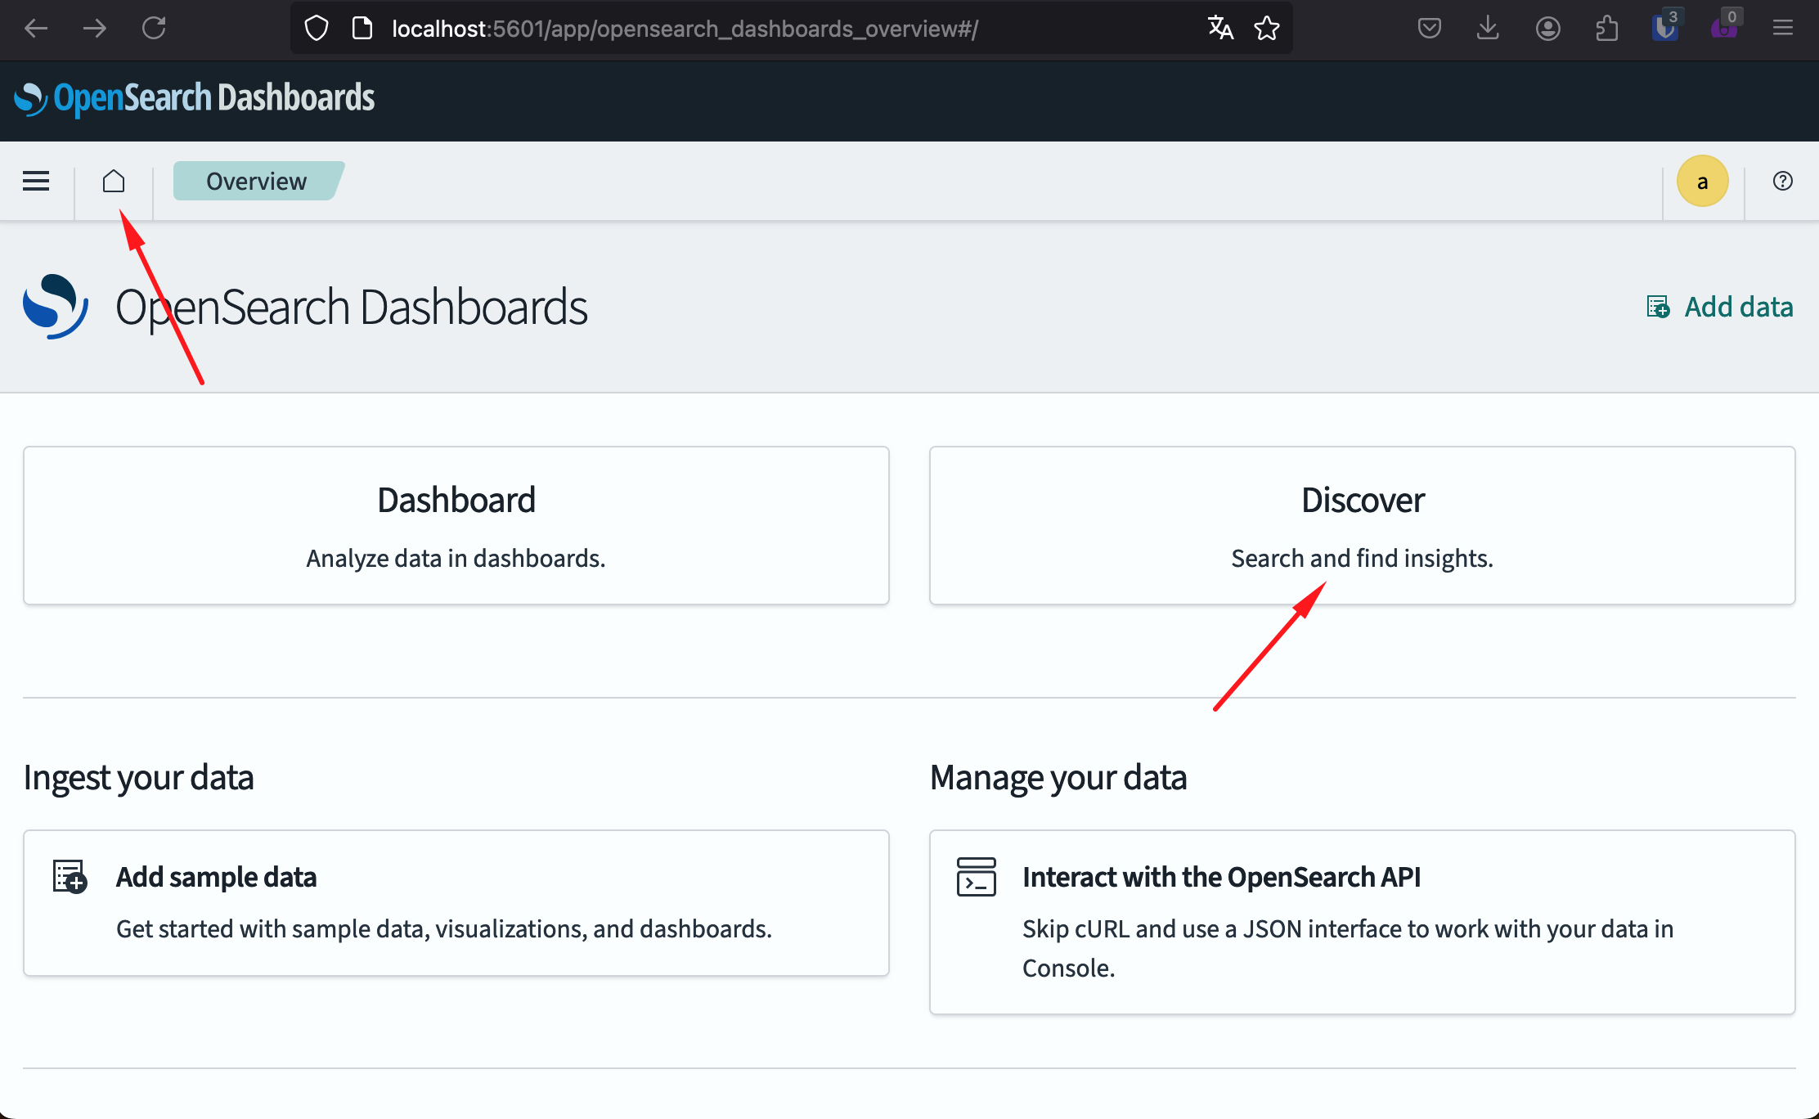Open the Dashboard card
The image size is (1819, 1119).
(x=456, y=525)
